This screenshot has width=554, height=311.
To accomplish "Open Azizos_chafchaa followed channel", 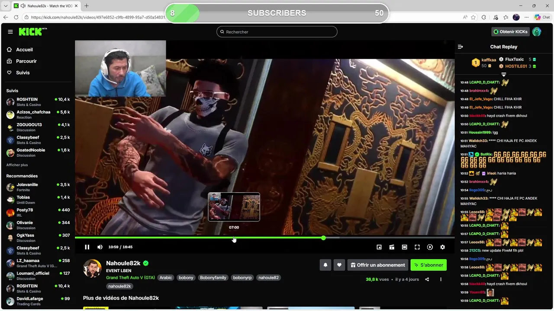I will point(38,114).
